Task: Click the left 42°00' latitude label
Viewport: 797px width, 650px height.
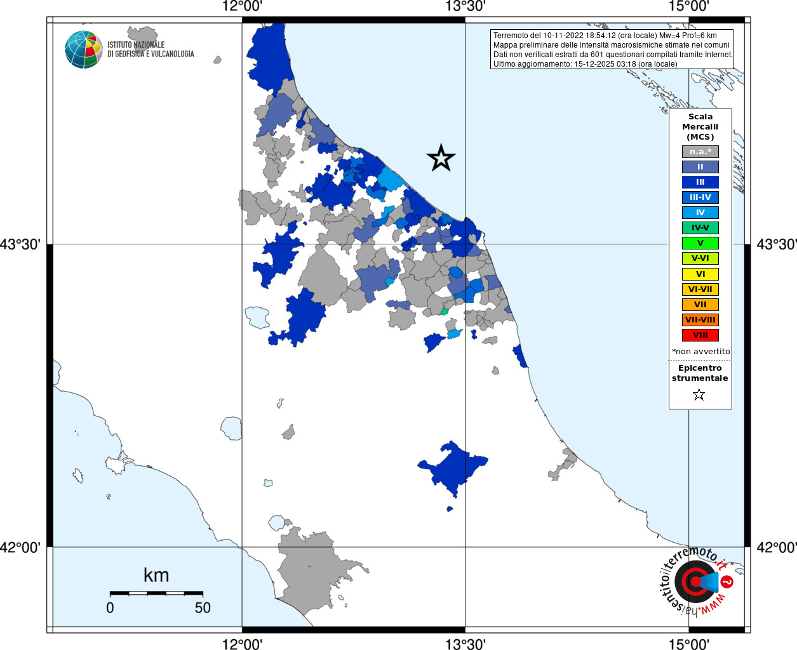Action: 20,547
